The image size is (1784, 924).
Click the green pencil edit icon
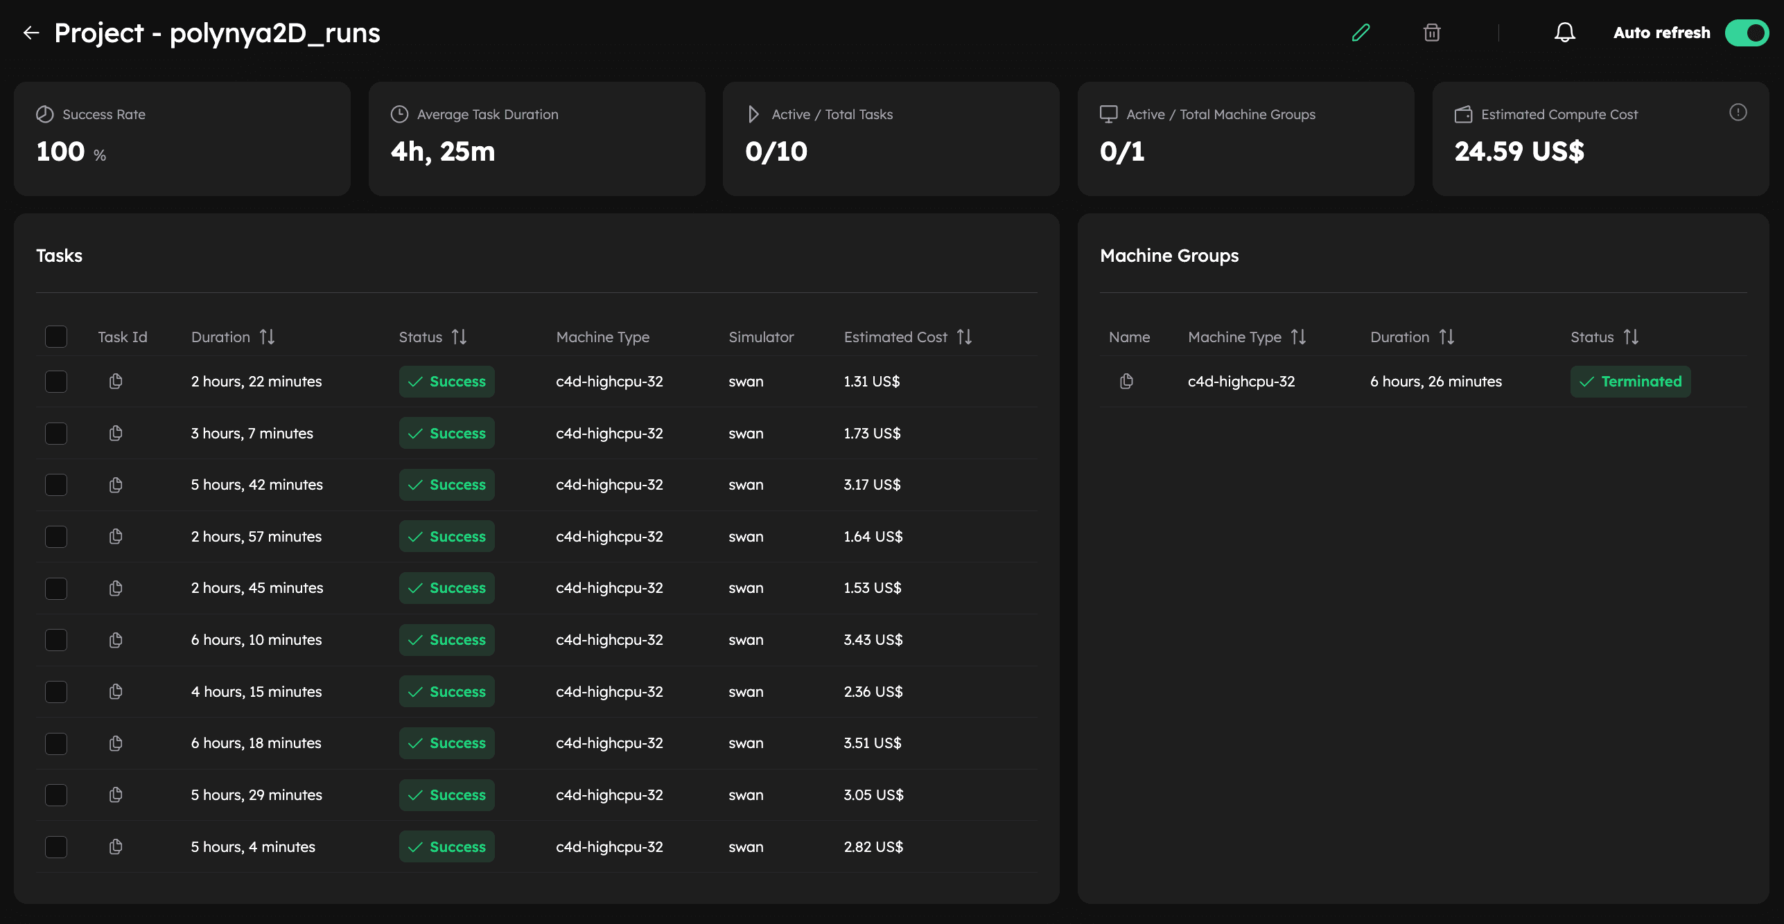click(1361, 33)
